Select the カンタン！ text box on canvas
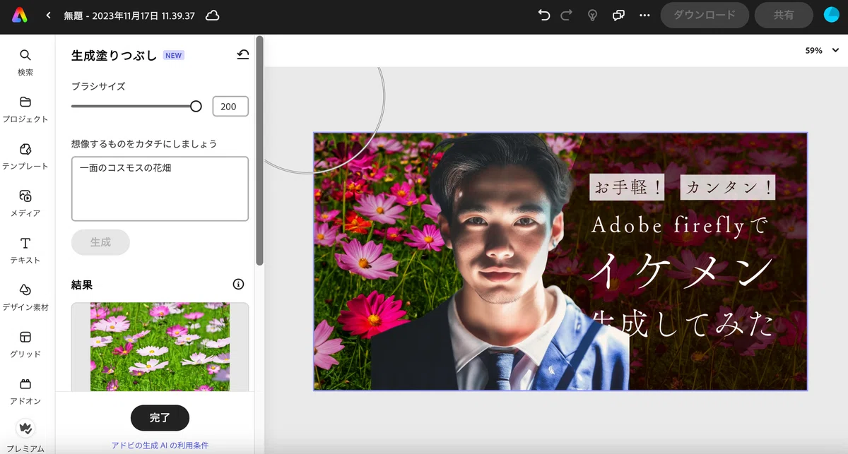The width and height of the screenshot is (848, 454). [x=728, y=187]
